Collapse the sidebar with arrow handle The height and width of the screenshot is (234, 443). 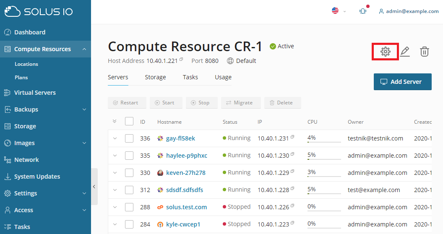click(x=94, y=187)
